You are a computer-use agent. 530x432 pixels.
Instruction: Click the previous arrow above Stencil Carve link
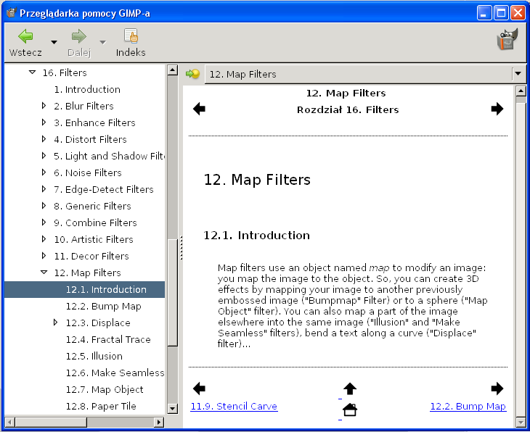click(199, 389)
